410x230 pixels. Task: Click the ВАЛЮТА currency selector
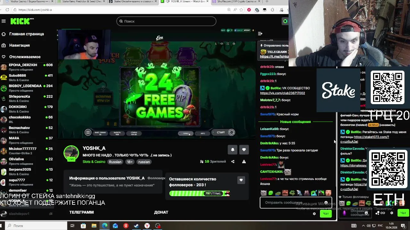117,133
